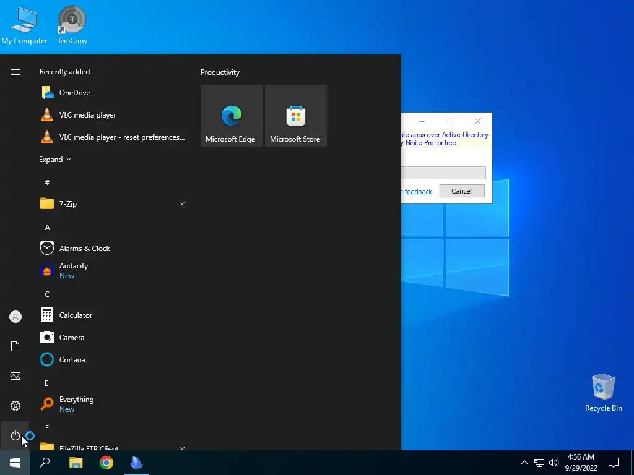Image resolution: width=634 pixels, height=475 pixels.
Task: Click the Microsoft Edge tile
Action: click(x=232, y=116)
